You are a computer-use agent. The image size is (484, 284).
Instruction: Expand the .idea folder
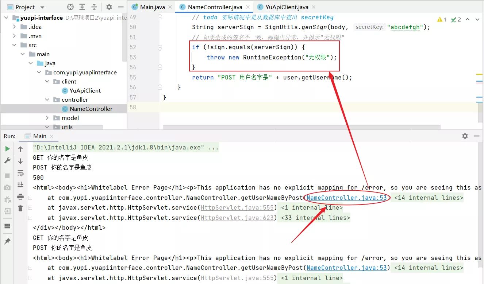(15, 27)
